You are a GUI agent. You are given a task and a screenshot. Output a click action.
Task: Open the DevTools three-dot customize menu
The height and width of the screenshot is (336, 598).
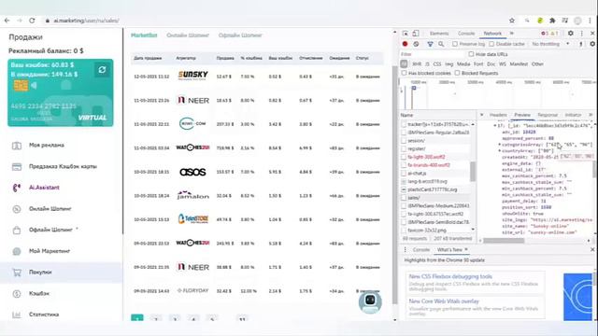tap(582, 34)
